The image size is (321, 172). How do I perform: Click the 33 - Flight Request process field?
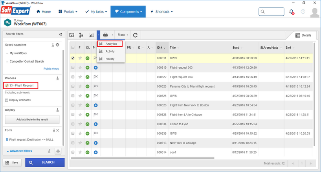point(21,86)
